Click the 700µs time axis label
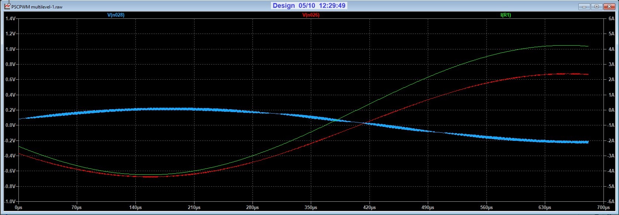The height and width of the screenshot is (215, 619). [603, 208]
